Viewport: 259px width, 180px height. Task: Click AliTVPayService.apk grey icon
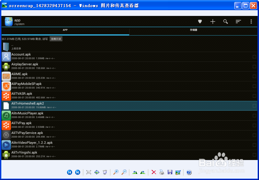coord(6,135)
